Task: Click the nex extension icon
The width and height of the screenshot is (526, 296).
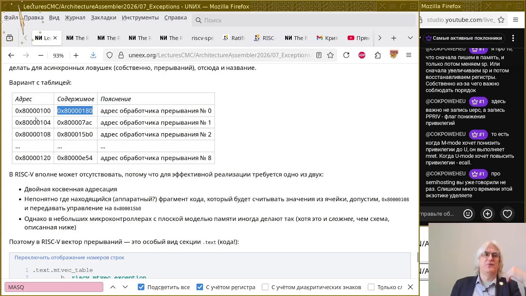Action: coord(394,54)
